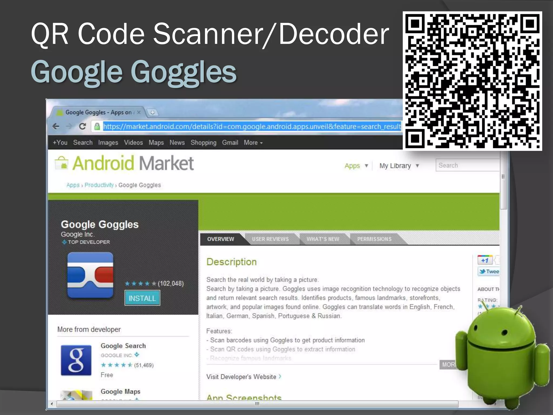The width and height of the screenshot is (553, 415).
Task: Click the Android Market logo text
Action: coord(133,163)
